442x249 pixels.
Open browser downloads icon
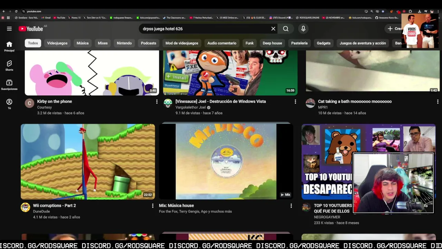click(419, 11)
